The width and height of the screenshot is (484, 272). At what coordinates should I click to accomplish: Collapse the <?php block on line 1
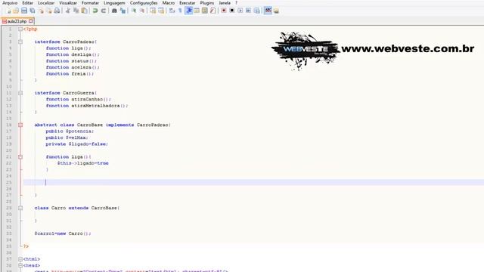click(x=20, y=29)
